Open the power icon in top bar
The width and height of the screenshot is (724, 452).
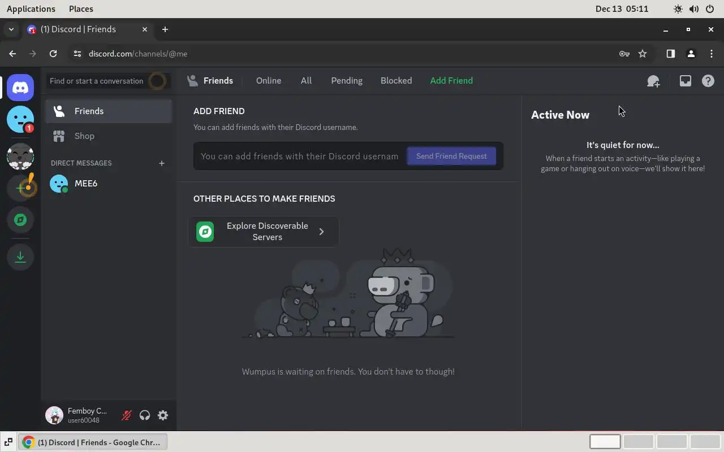[x=710, y=9]
